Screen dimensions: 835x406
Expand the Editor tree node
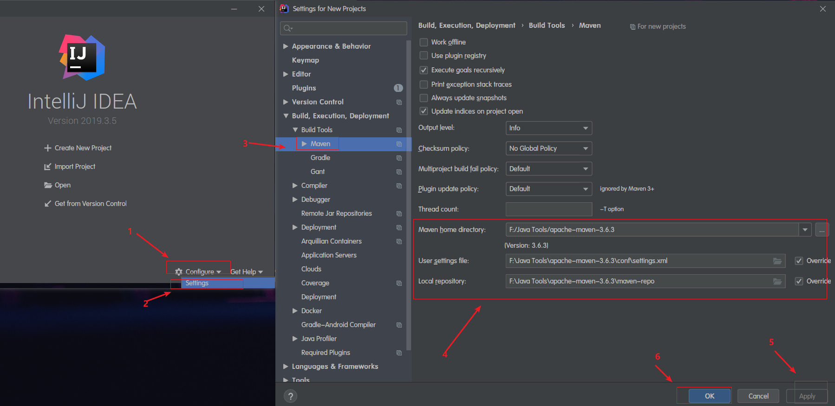(x=286, y=74)
